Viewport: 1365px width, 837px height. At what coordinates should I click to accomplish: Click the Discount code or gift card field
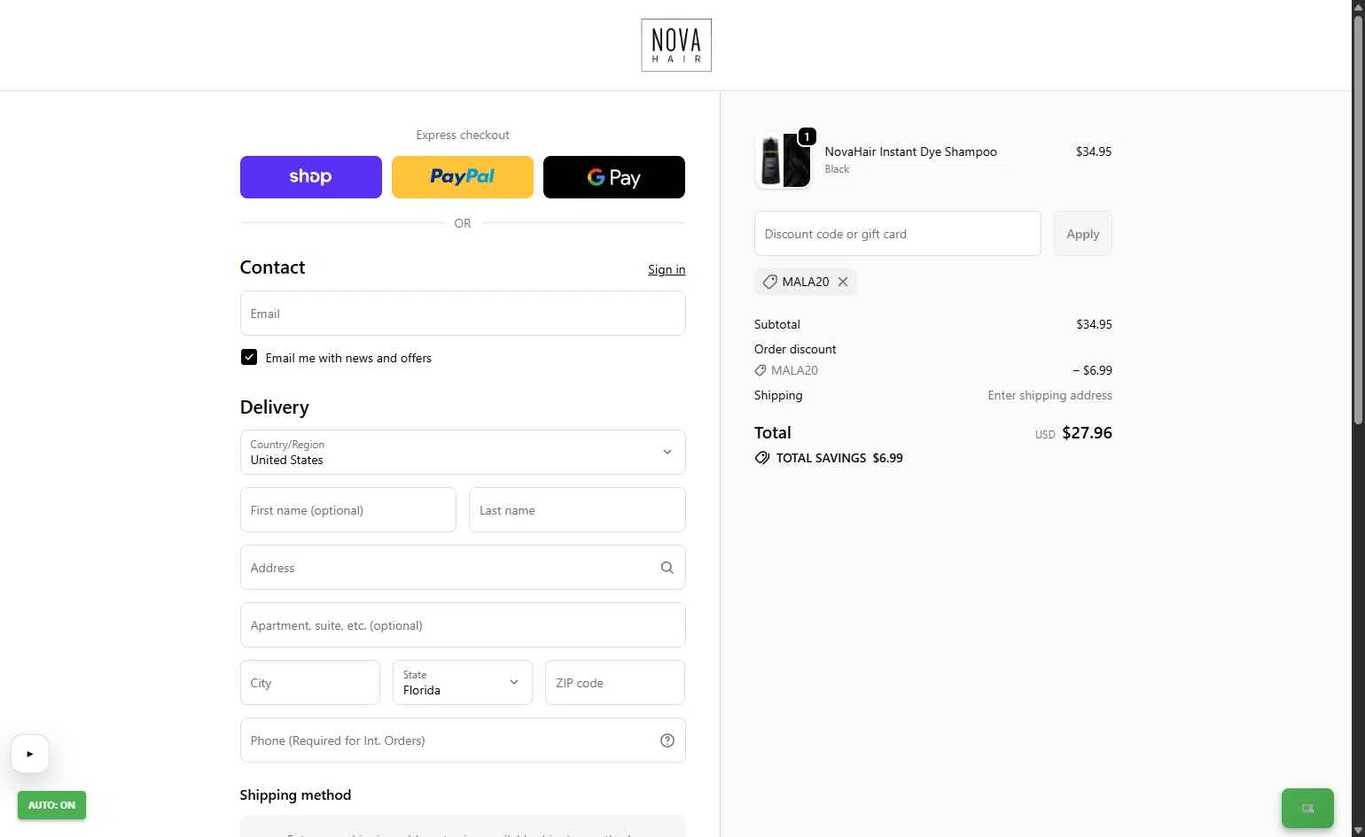[898, 234]
